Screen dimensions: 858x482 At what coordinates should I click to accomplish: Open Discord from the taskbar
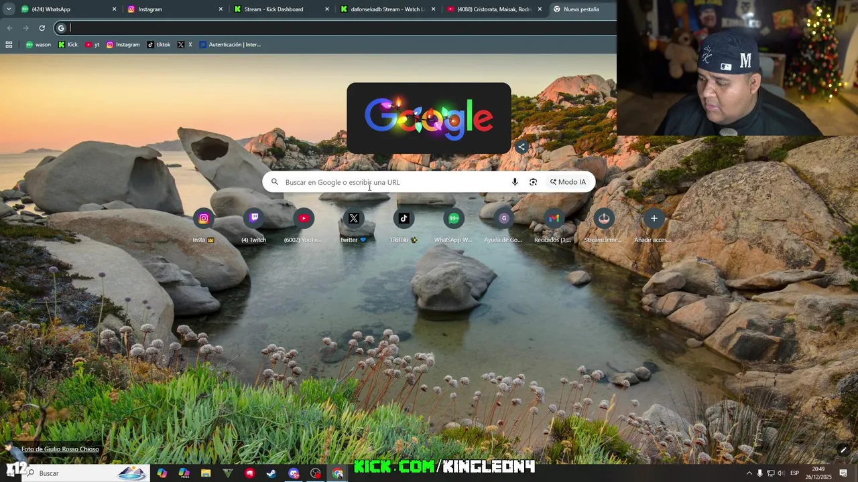click(294, 473)
